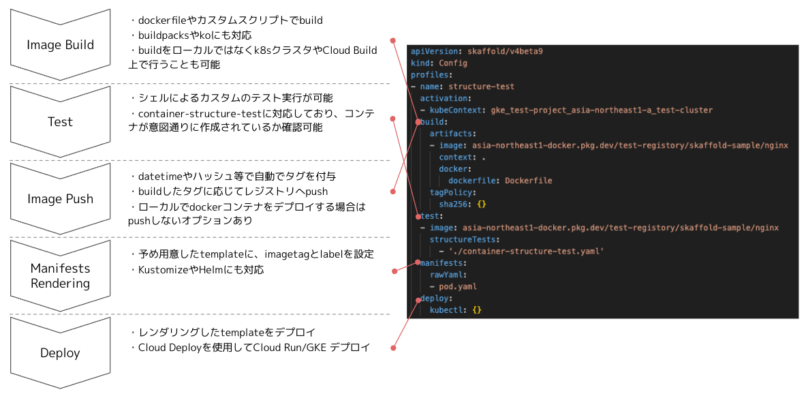Screen dimensions: 804x394
Task: Select 'buildしたタグに応じてレジストリへpush' bullet
Action: 229,192
